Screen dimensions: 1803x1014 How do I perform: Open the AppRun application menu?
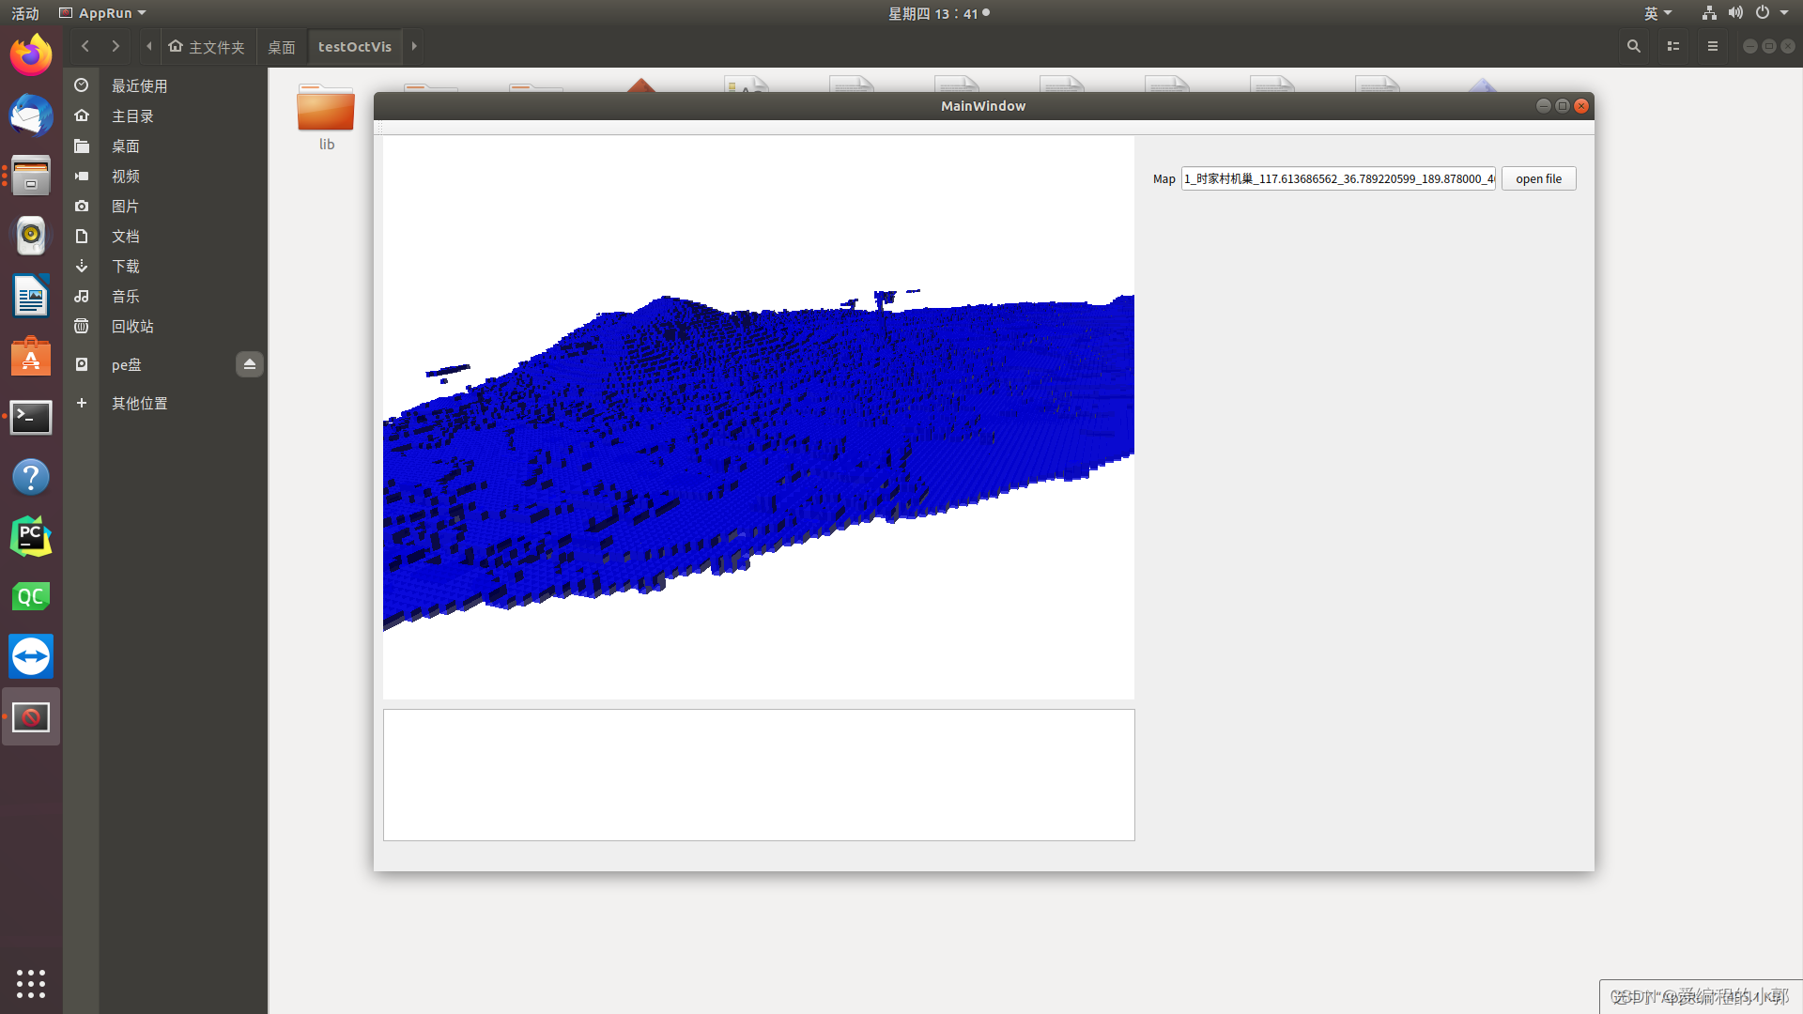(x=103, y=13)
